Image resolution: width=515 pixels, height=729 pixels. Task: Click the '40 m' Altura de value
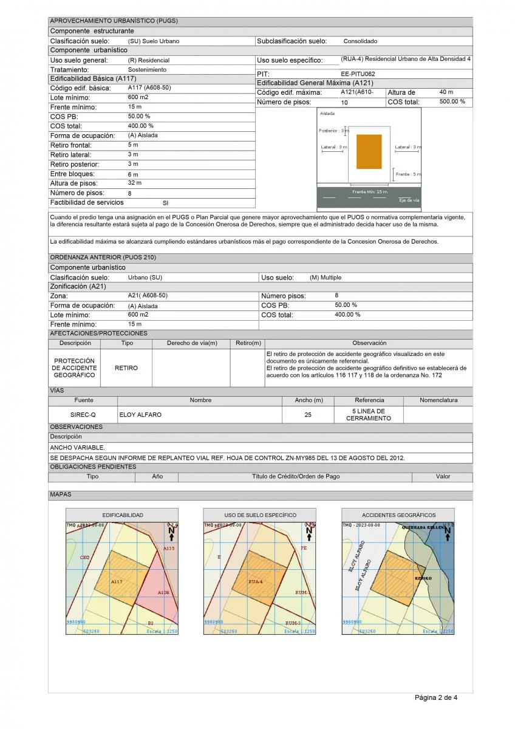pos(446,92)
